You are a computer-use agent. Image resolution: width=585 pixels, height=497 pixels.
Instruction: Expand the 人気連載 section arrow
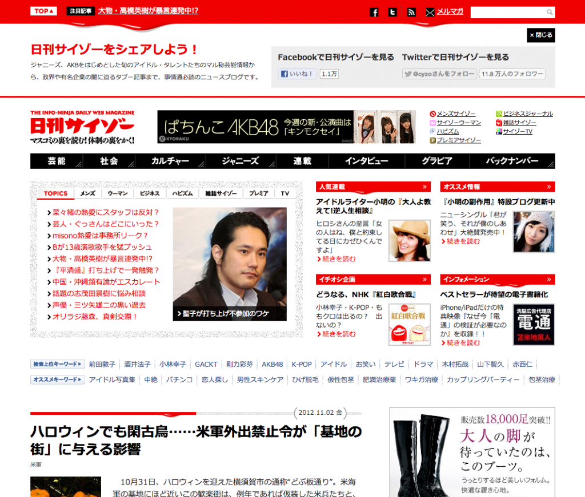424,187
